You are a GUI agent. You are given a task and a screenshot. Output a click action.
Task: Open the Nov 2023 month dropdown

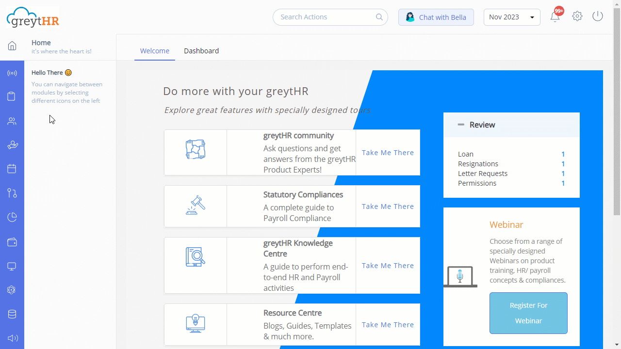pyautogui.click(x=512, y=17)
